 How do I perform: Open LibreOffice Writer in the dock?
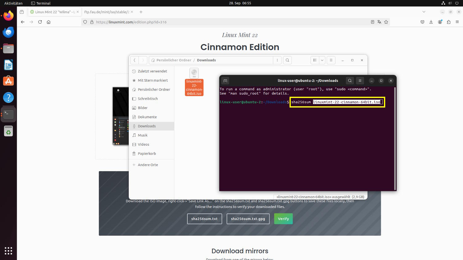point(8,65)
